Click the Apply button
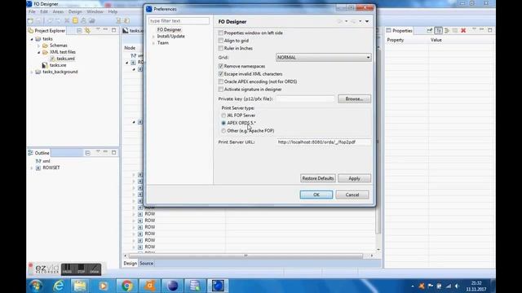 point(354,178)
